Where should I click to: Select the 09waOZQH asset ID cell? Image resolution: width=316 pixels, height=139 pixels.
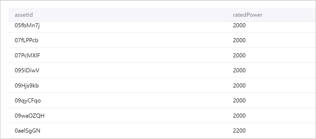coord(30,116)
